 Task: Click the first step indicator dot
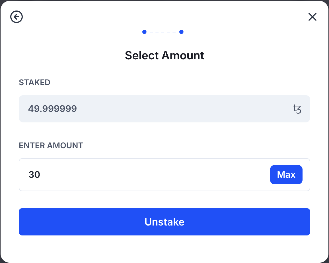(144, 32)
